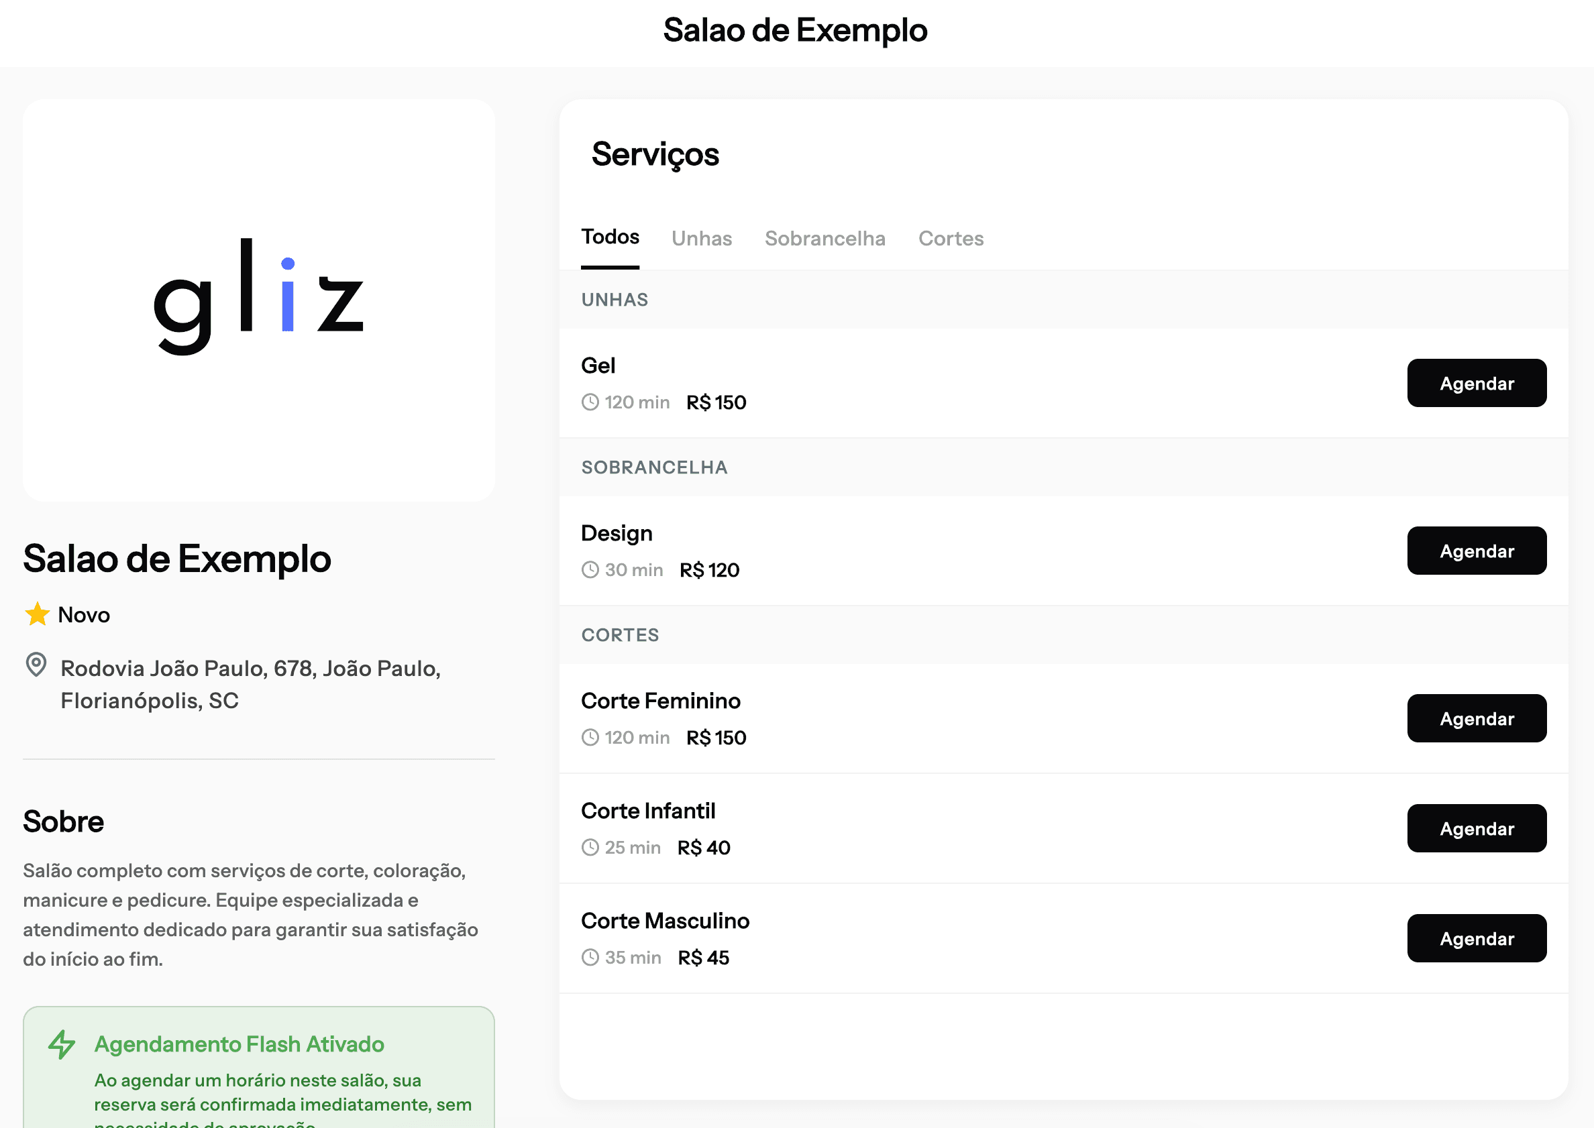Click the location pin icon beside the address
1594x1128 pixels.
pyautogui.click(x=36, y=665)
